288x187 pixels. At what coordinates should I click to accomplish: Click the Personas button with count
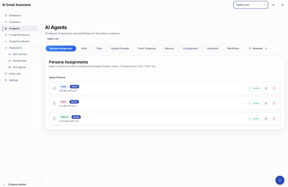pyautogui.click(x=260, y=49)
